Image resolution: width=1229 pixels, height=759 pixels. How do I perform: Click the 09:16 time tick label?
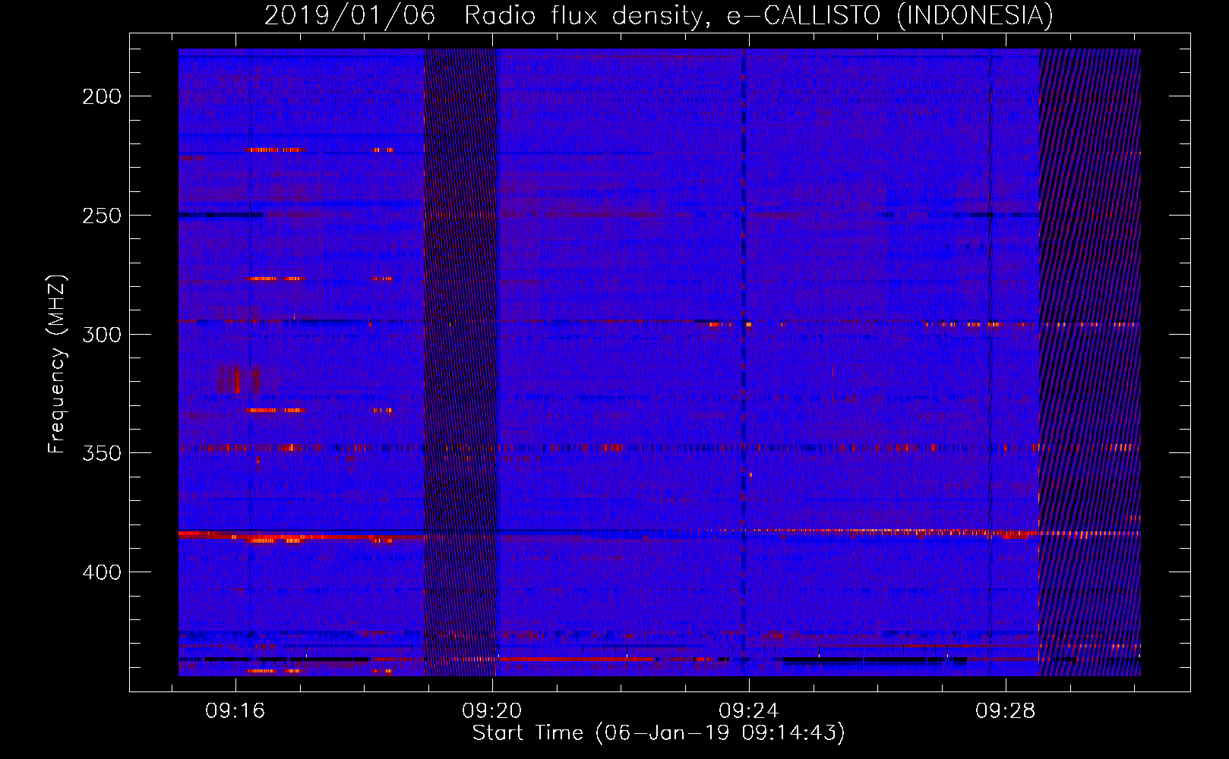click(x=235, y=710)
